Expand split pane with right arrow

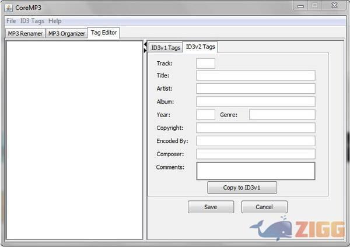point(145,51)
